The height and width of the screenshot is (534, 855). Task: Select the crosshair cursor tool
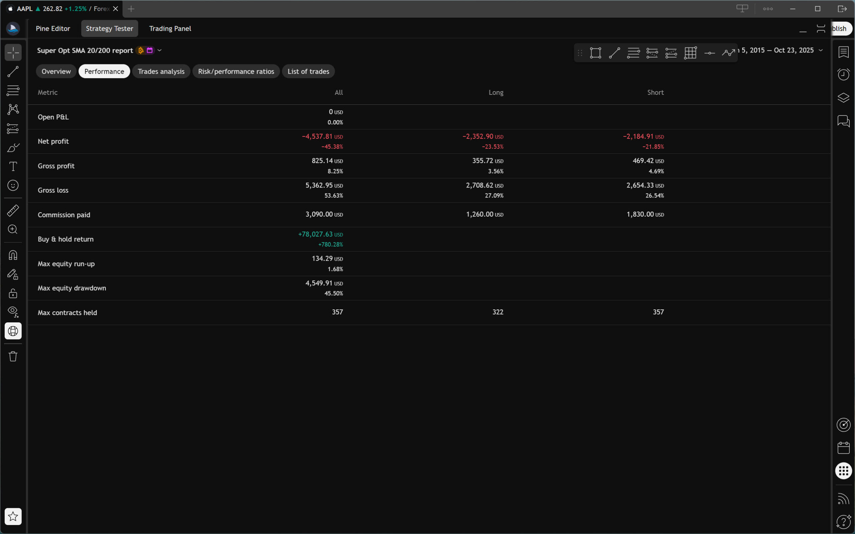(x=13, y=53)
